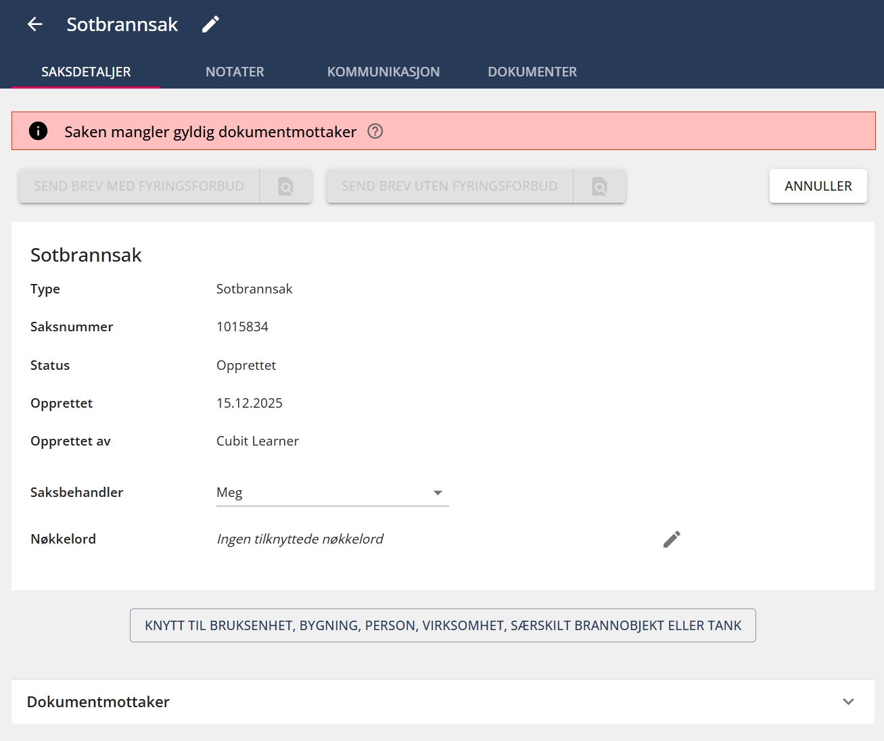Go back using the arrow icon
This screenshot has height=741, width=884.
pos(34,24)
